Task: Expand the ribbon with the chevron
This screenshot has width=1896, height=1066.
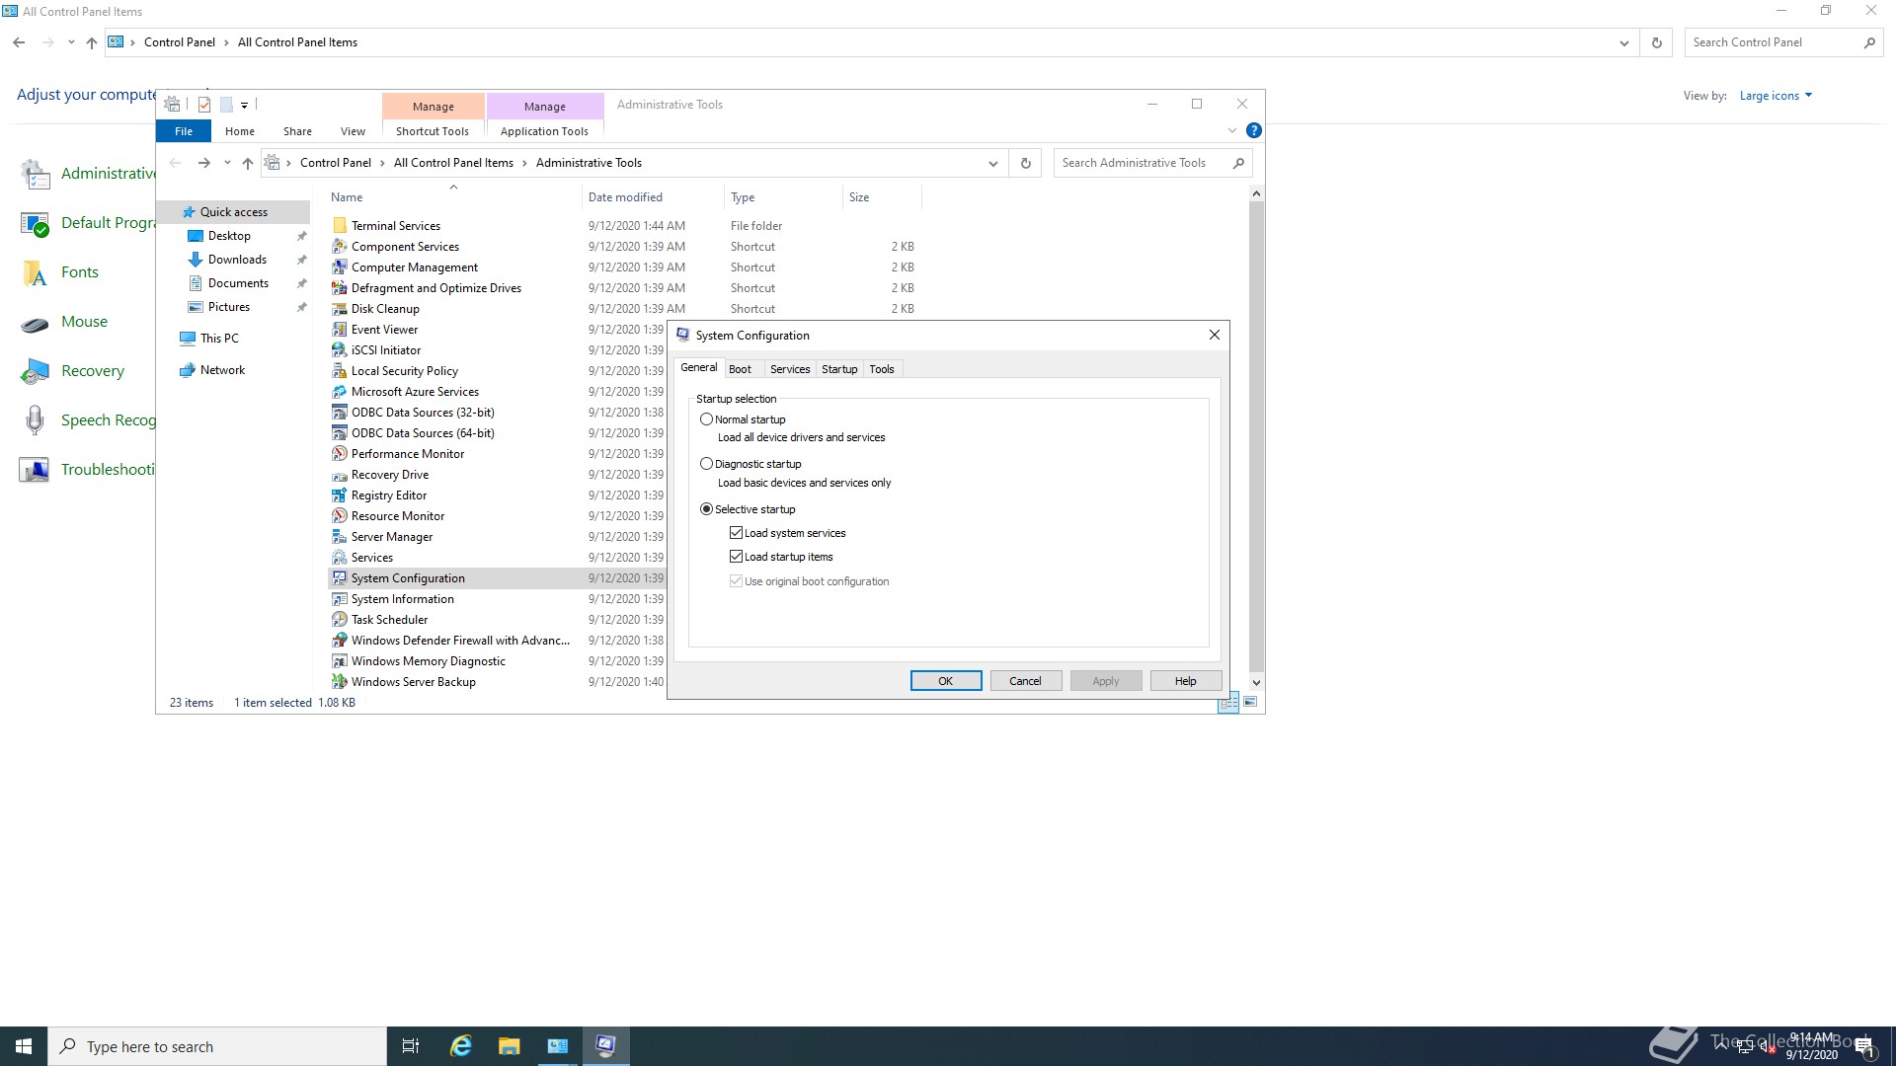Action: point(1232,130)
